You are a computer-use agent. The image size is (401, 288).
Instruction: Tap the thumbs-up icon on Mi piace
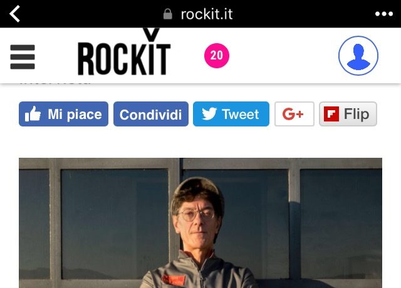(x=33, y=114)
